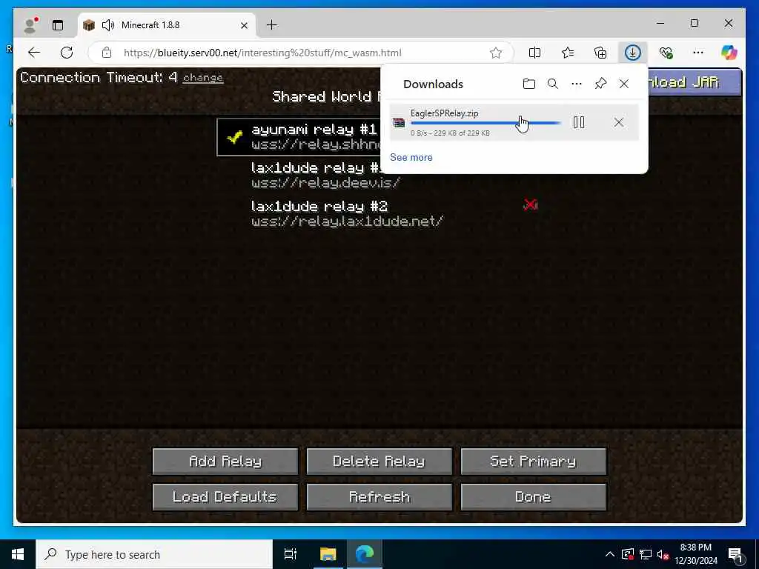Search downloads with magnifier icon
Viewport: 759px width, 569px height.
[x=553, y=84]
